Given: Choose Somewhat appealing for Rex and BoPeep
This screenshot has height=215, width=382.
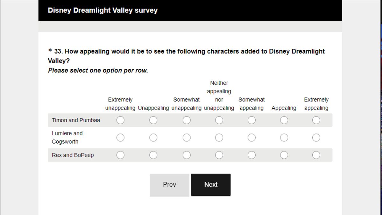Looking at the screenshot, I should tap(251, 155).
